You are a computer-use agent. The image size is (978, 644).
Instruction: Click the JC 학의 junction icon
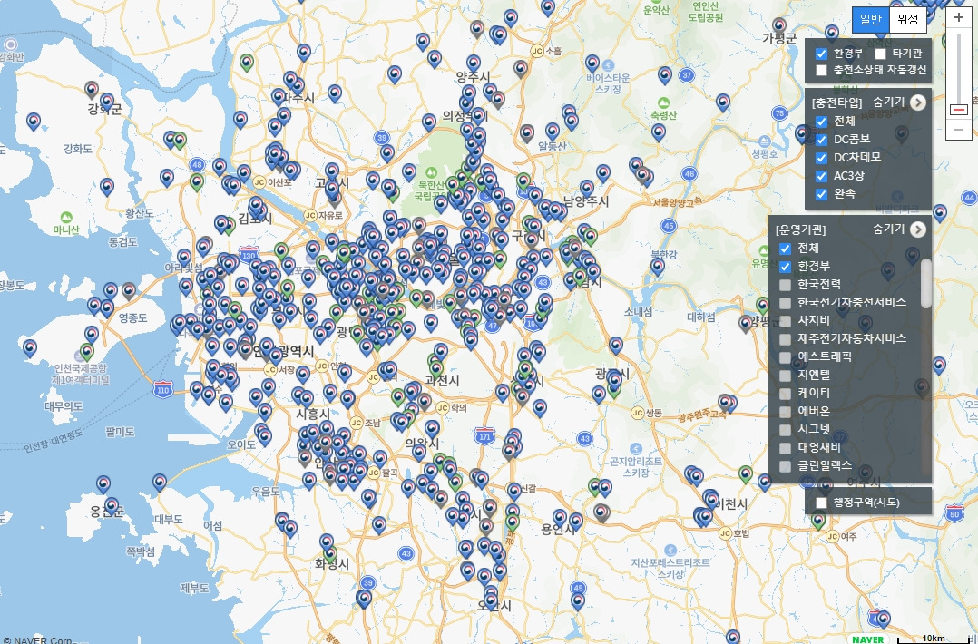(x=443, y=408)
